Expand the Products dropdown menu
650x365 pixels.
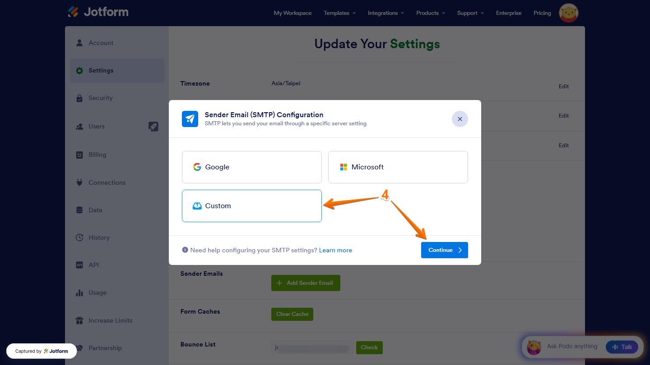(431, 13)
